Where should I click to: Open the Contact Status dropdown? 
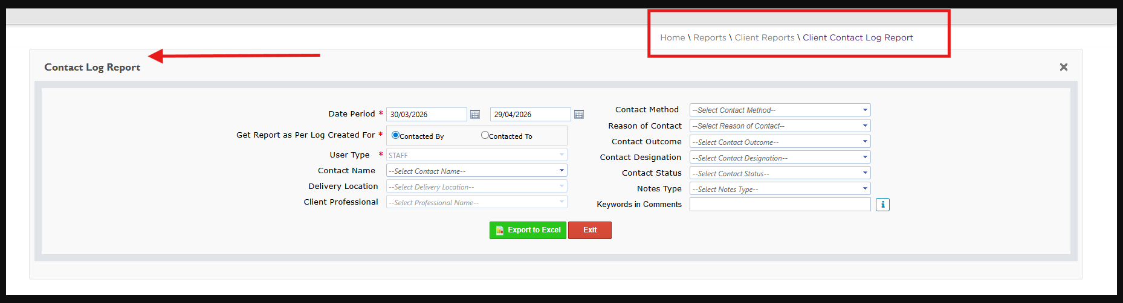(x=780, y=173)
